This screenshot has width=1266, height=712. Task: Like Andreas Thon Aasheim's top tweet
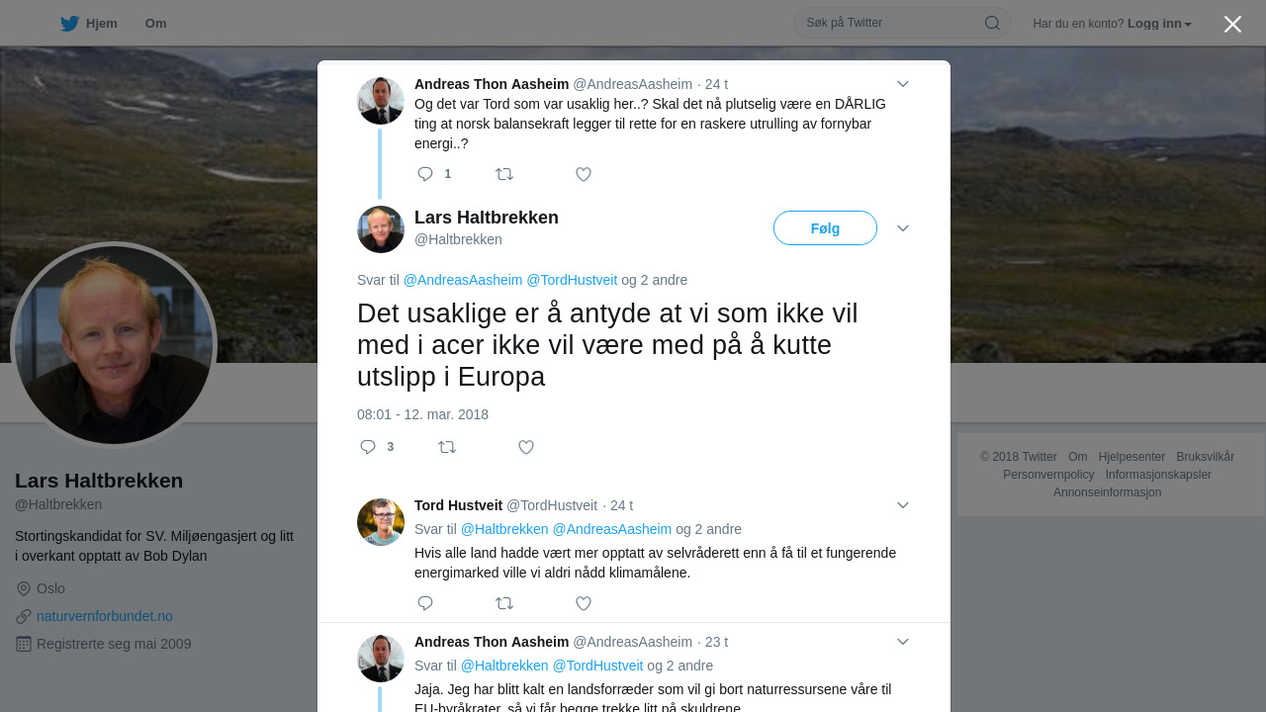[x=584, y=174]
